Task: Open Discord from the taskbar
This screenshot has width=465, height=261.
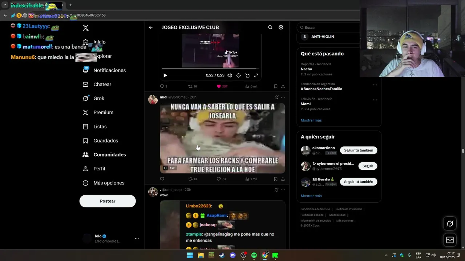Action: coord(233,255)
